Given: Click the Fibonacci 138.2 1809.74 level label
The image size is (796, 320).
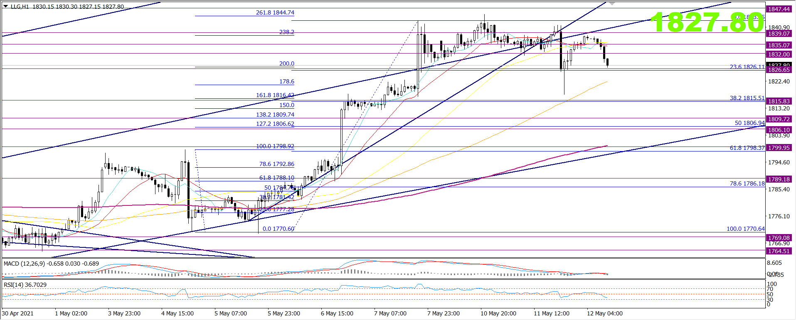Looking at the screenshot, I should [275, 115].
